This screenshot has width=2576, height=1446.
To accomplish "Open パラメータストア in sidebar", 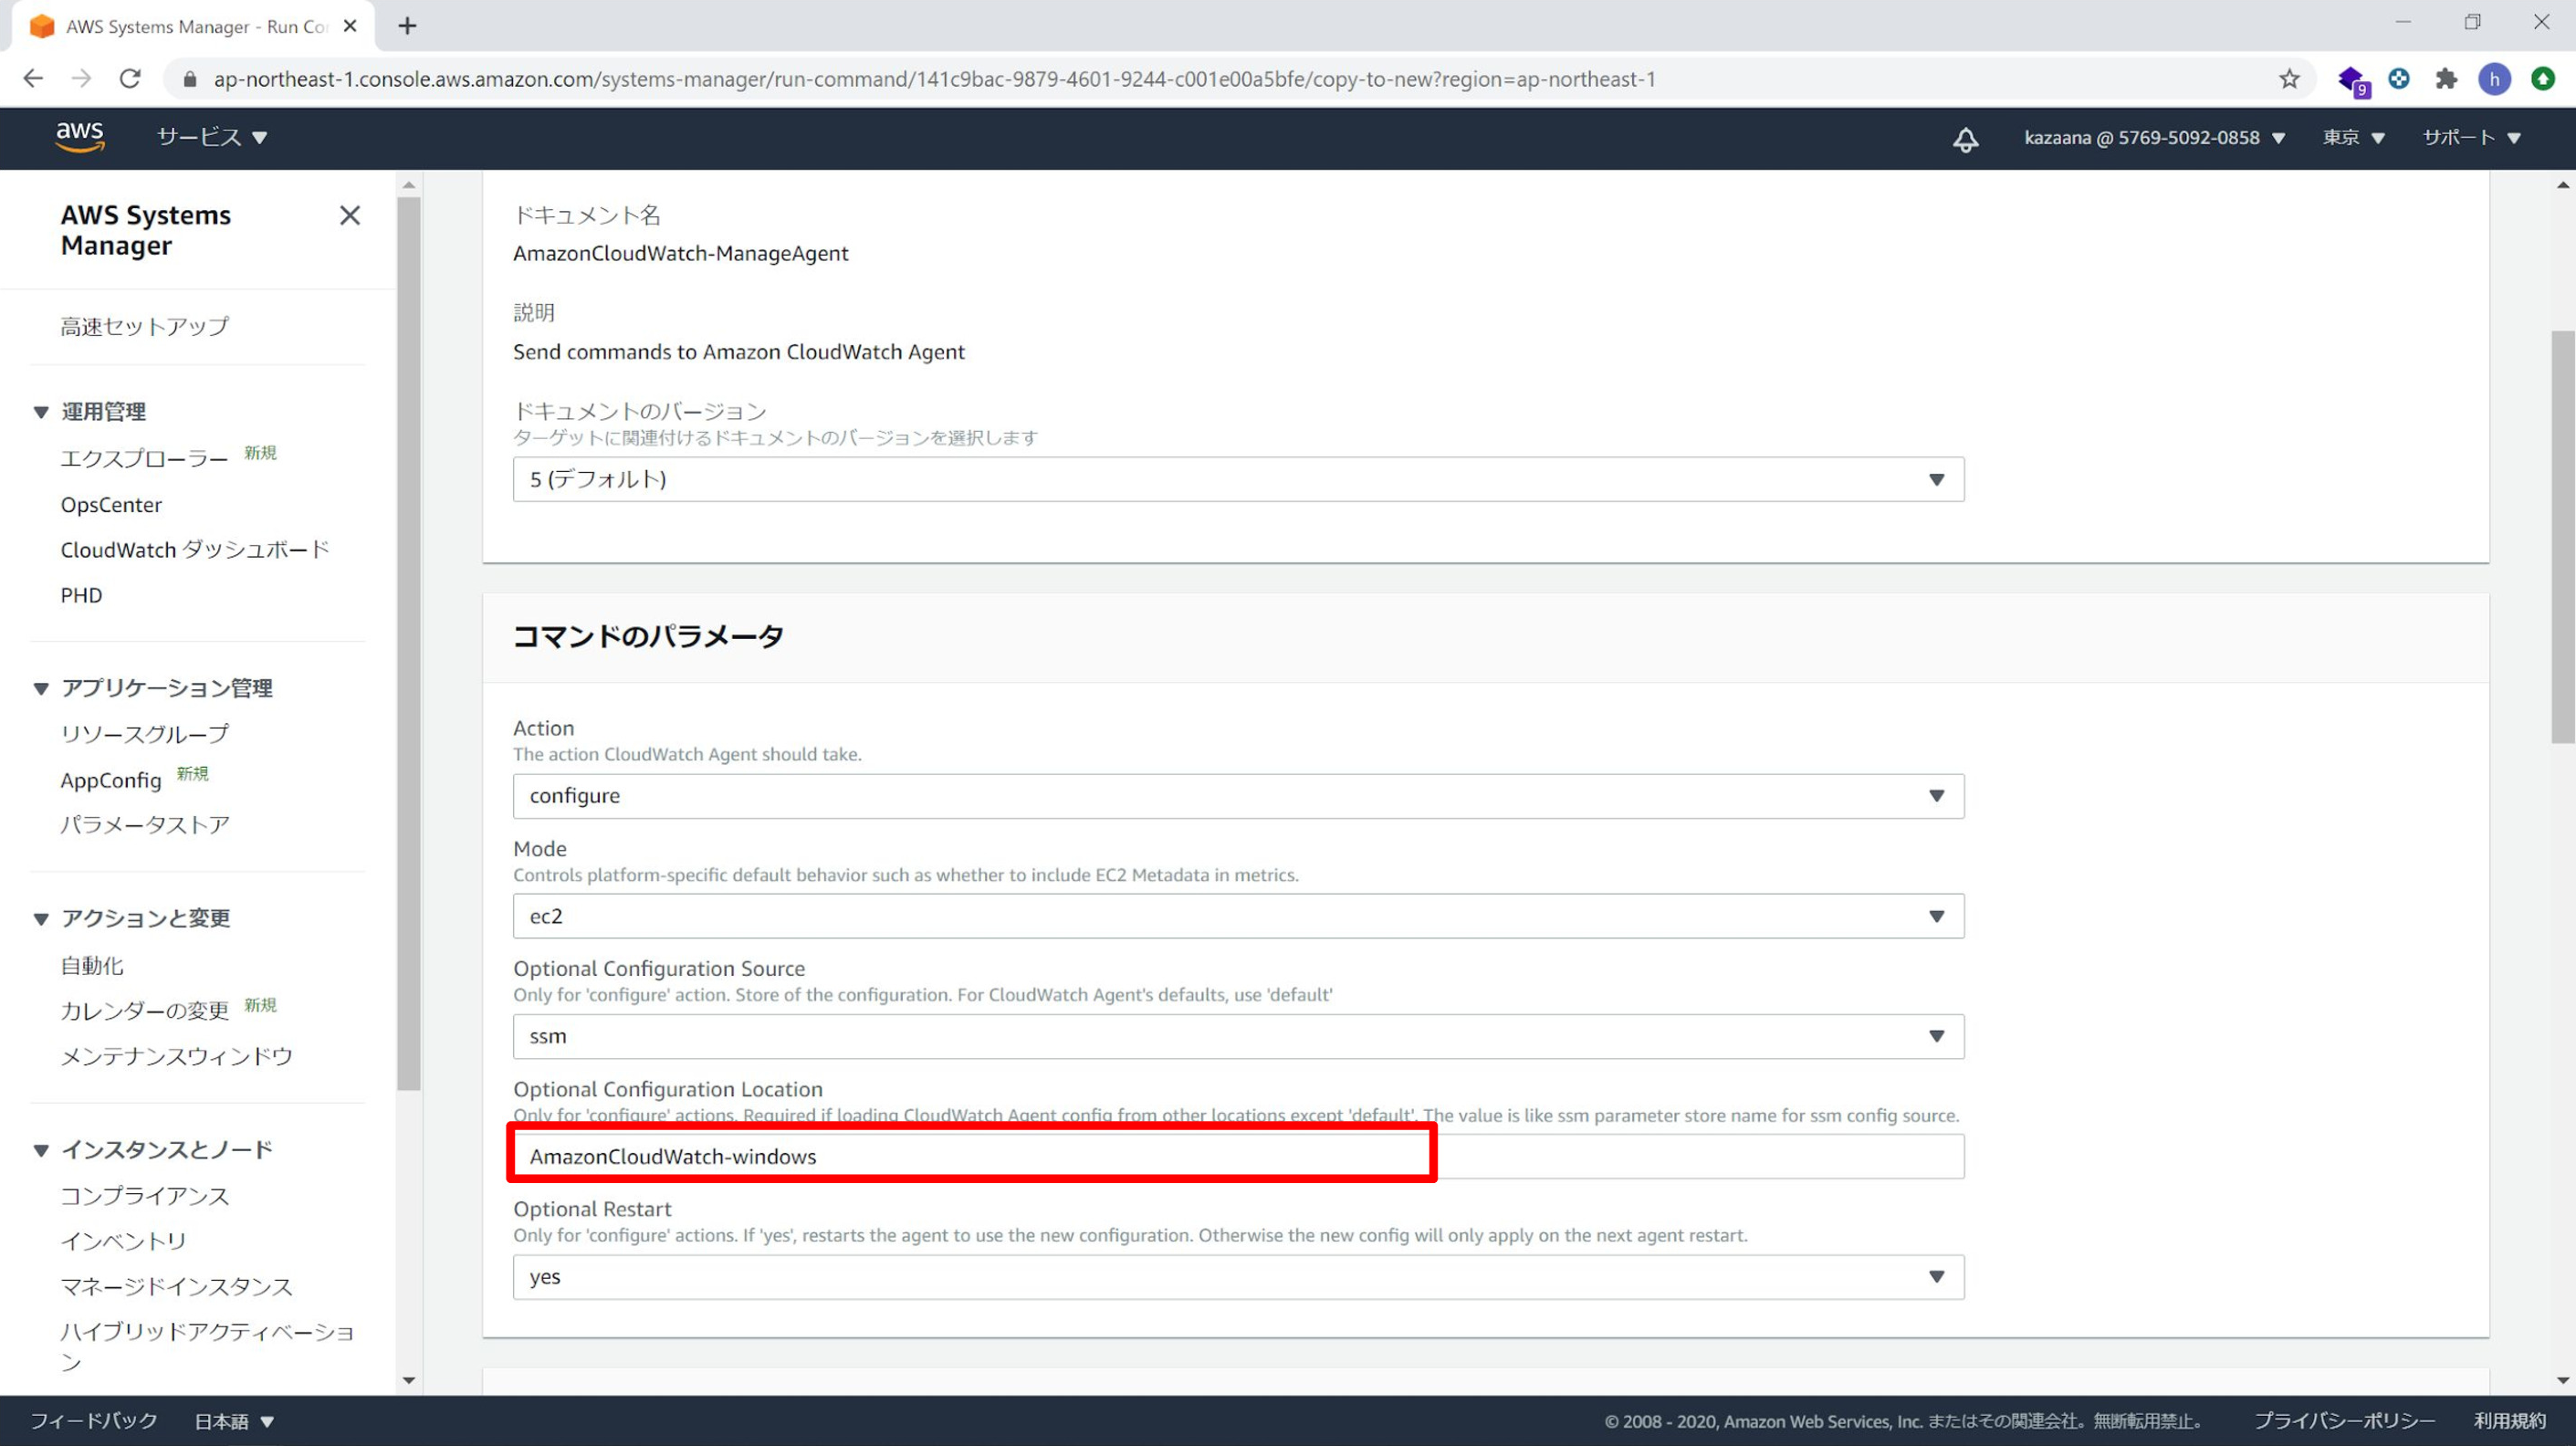I will pos(145,825).
